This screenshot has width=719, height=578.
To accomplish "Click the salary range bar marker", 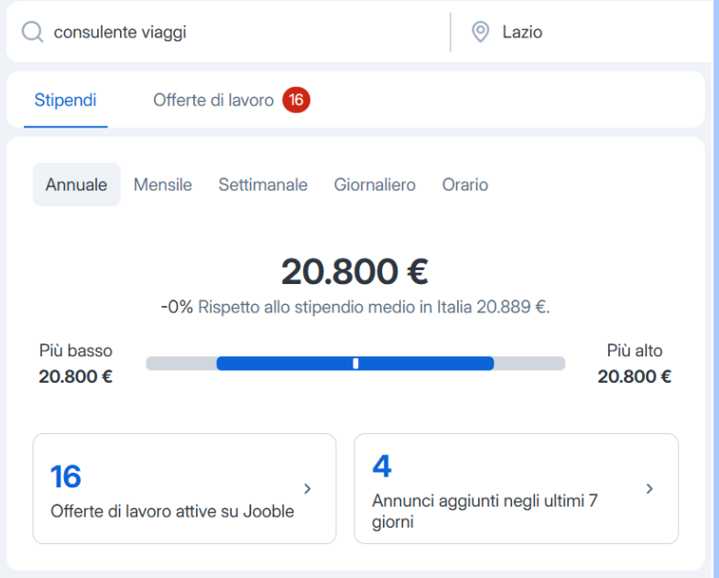I will (x=355, y=364).
